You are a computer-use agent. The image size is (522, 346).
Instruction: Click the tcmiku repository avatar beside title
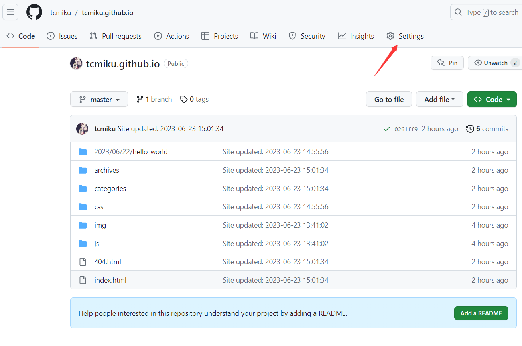76,63
